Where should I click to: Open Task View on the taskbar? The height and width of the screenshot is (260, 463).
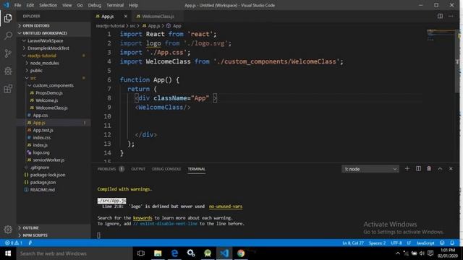point(141,253)
